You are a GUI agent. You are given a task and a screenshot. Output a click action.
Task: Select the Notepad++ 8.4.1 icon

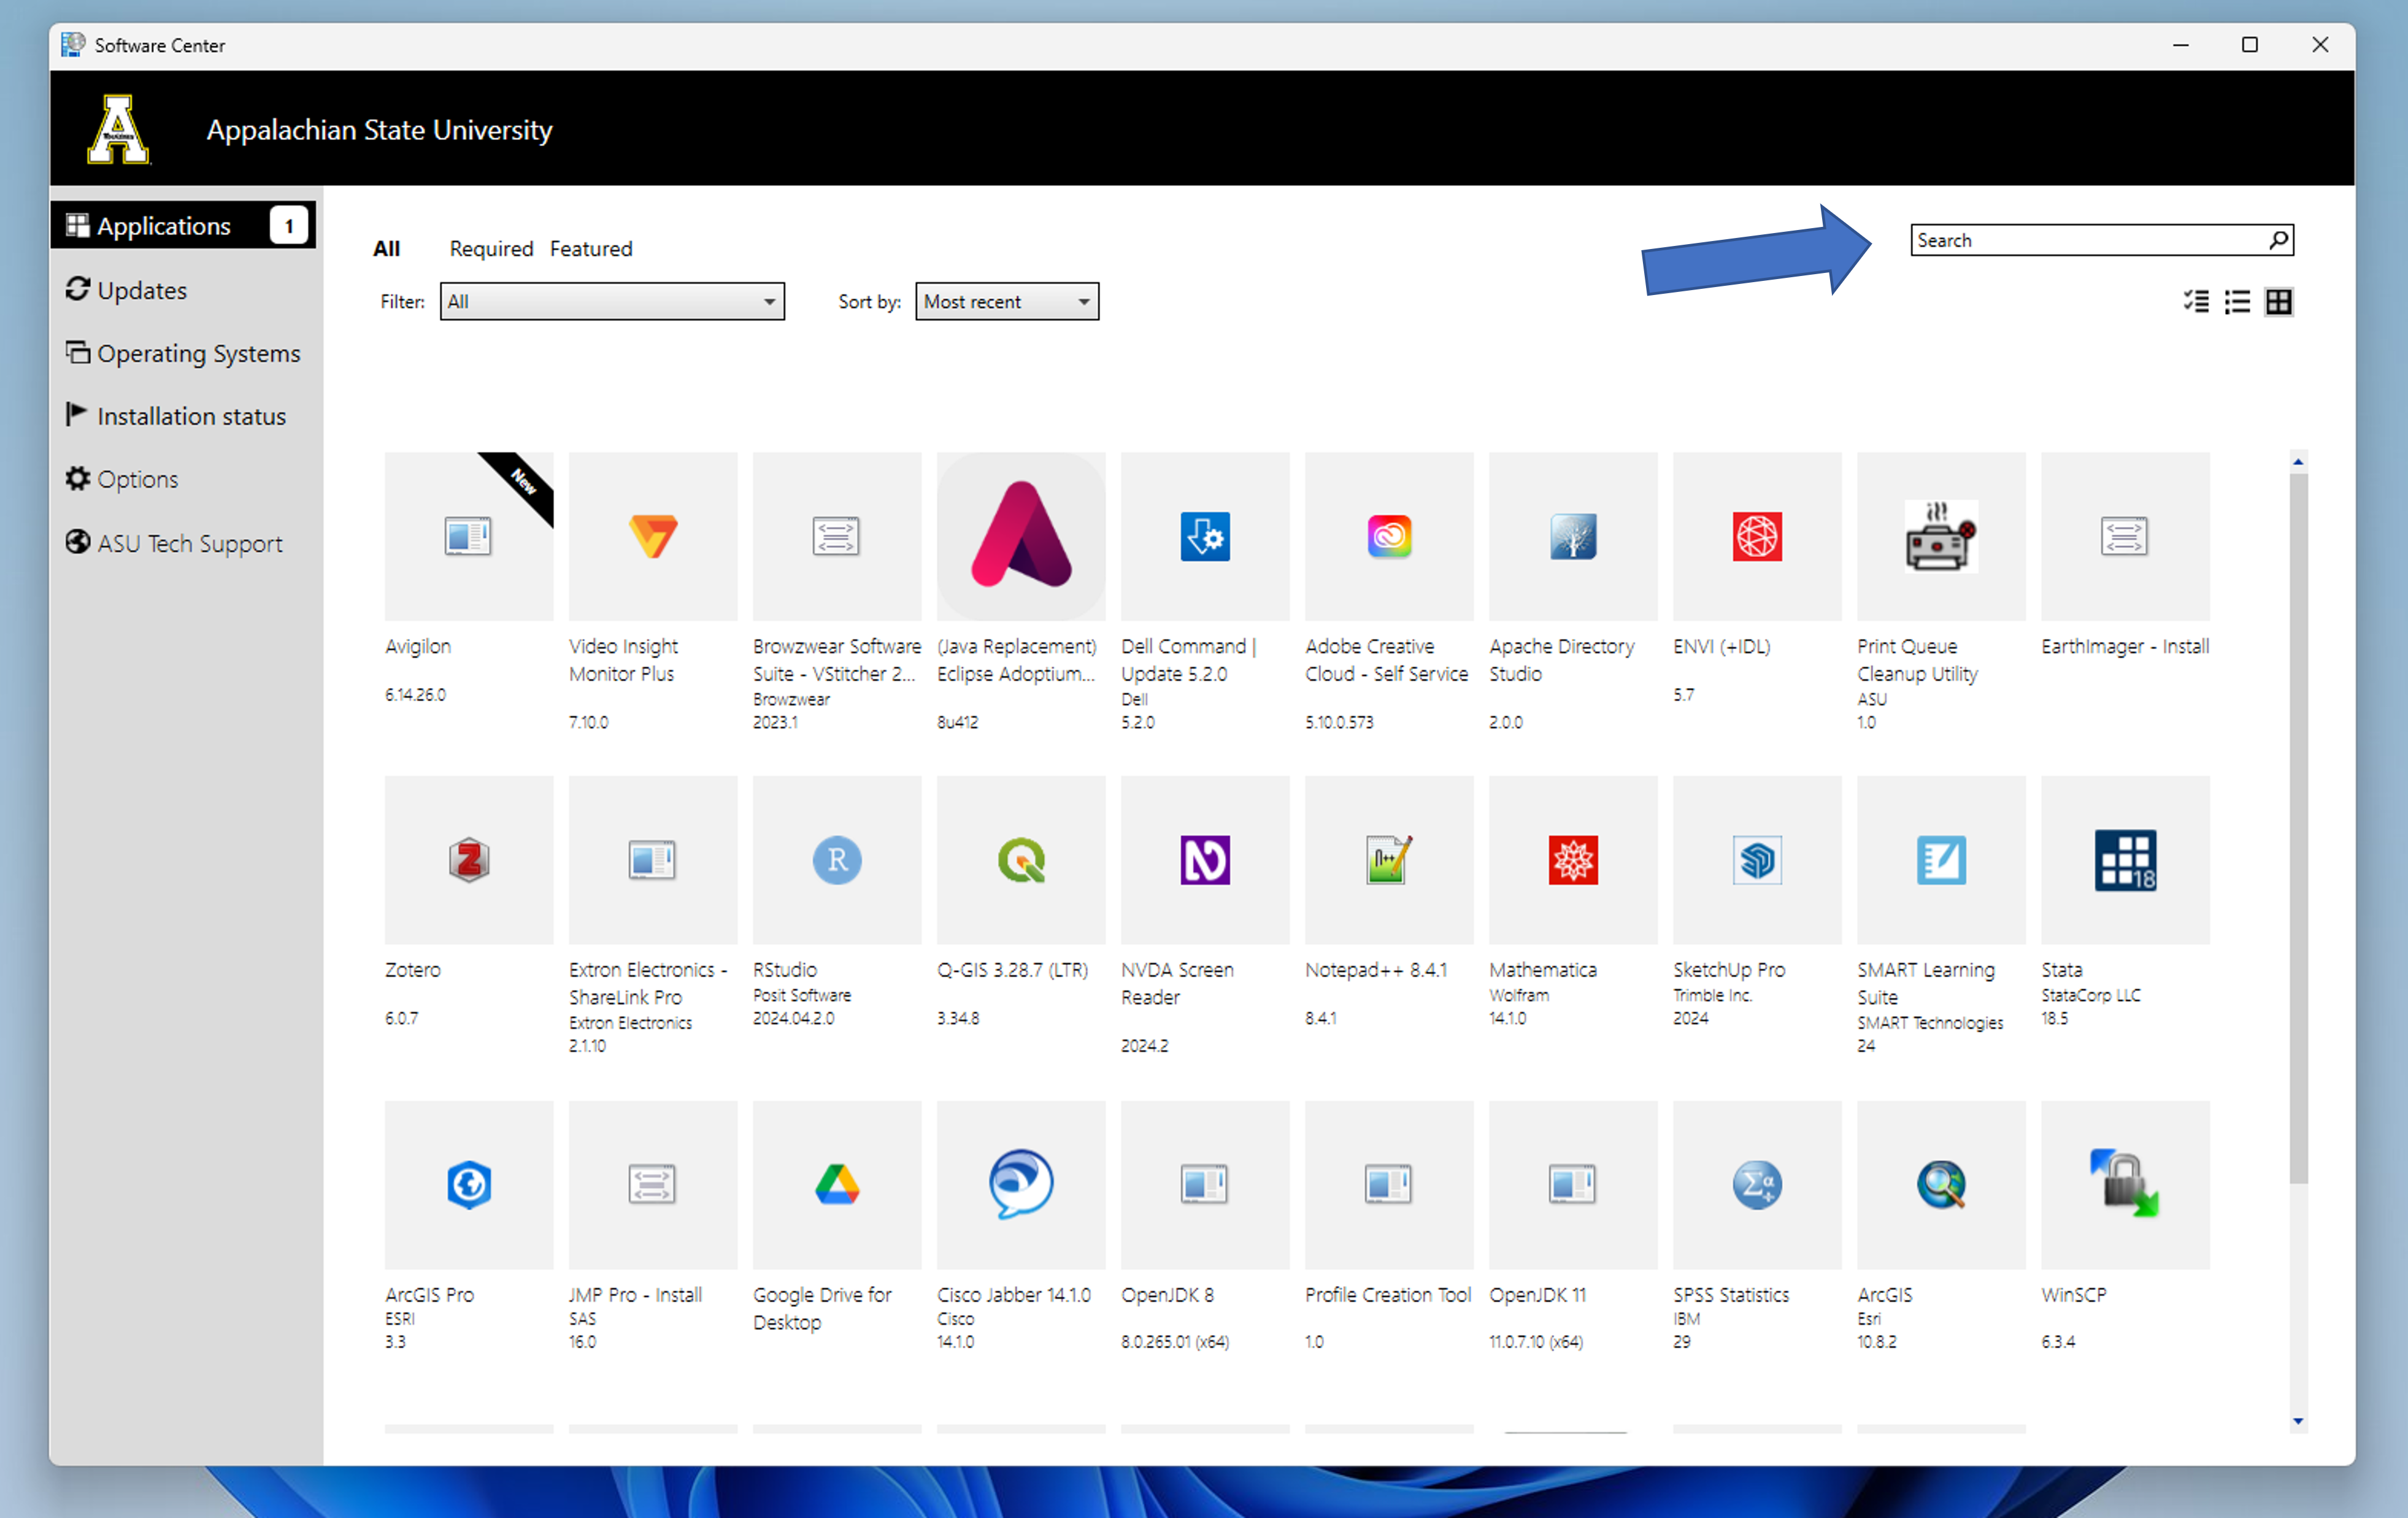coord(1389,860)
